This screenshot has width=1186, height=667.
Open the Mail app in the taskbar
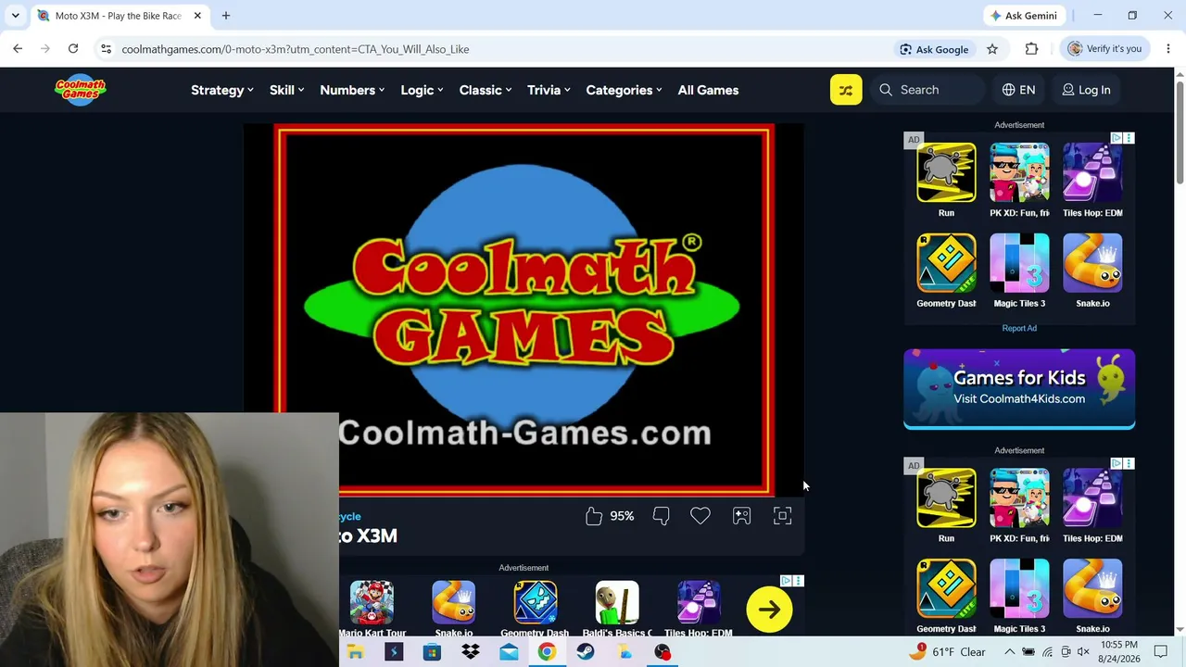point(509,652)
